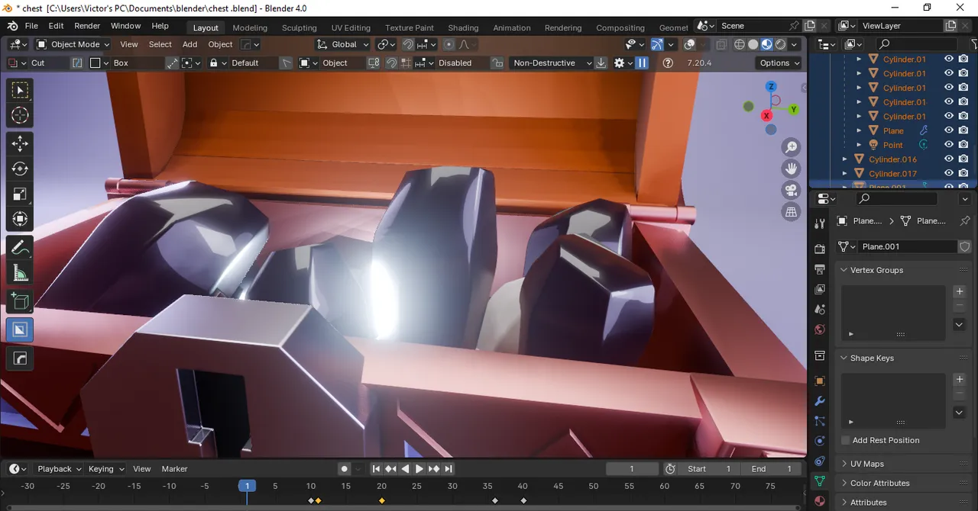The height and width of the screenshot is (511, 978).
Task: Toggle the blue pause button in BoxCutter bar
Action: (x=642, y=63)
